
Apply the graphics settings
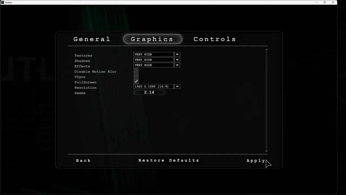pyautogui.click(x=256, y=161)
